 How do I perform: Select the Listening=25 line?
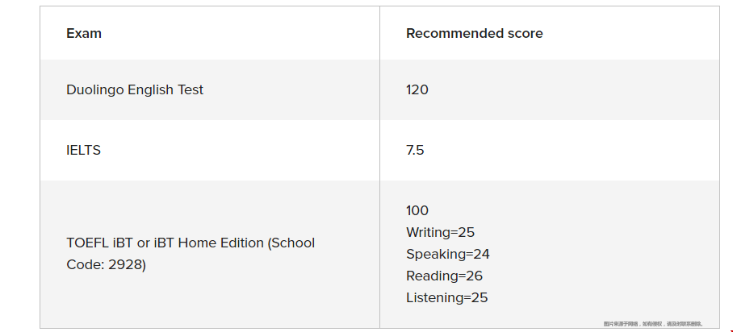(x=447, y=297)
